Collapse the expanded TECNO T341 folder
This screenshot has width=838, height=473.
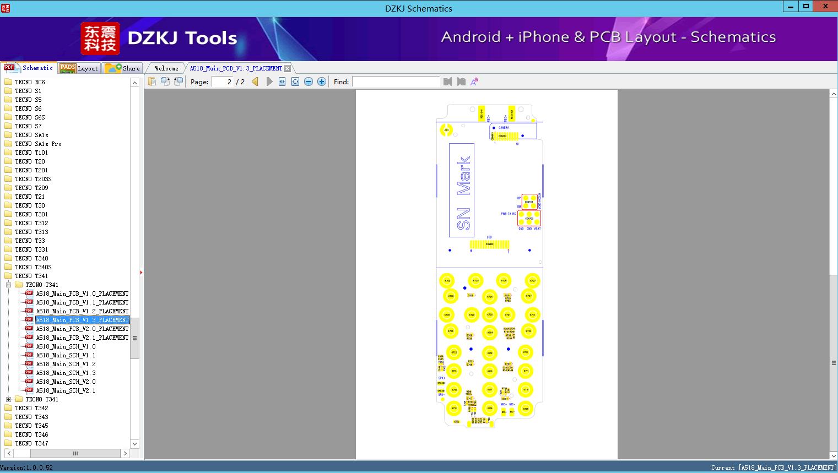[x=8, y=285]
